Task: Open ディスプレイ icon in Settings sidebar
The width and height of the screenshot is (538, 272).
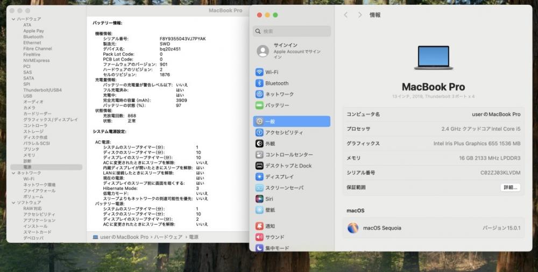Action: pyautogui.click(x=259, y=177)
